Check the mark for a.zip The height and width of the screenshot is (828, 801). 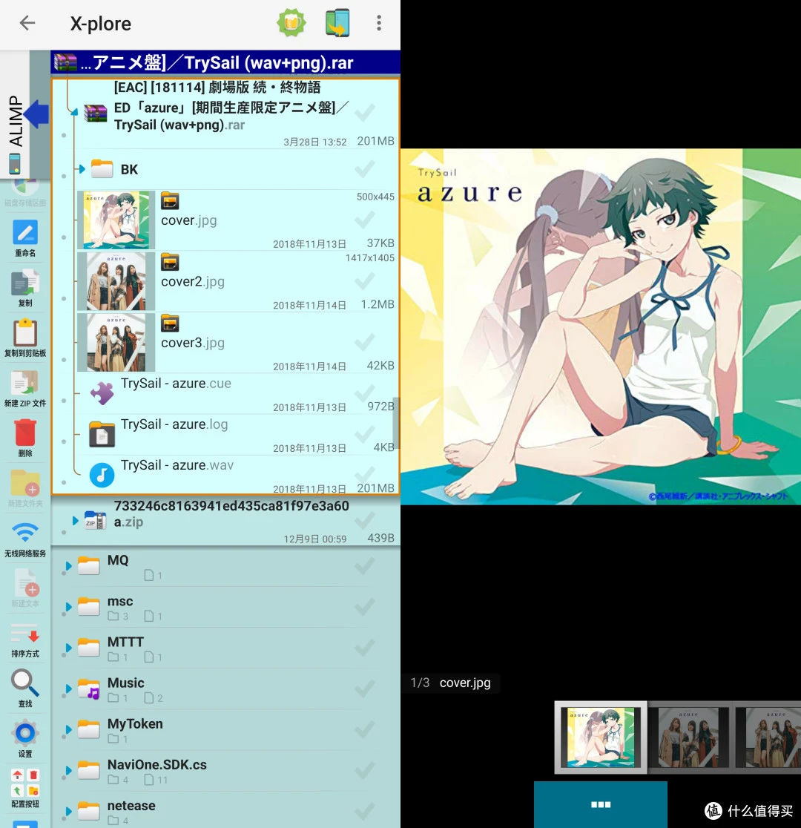[x=365, y=521]
